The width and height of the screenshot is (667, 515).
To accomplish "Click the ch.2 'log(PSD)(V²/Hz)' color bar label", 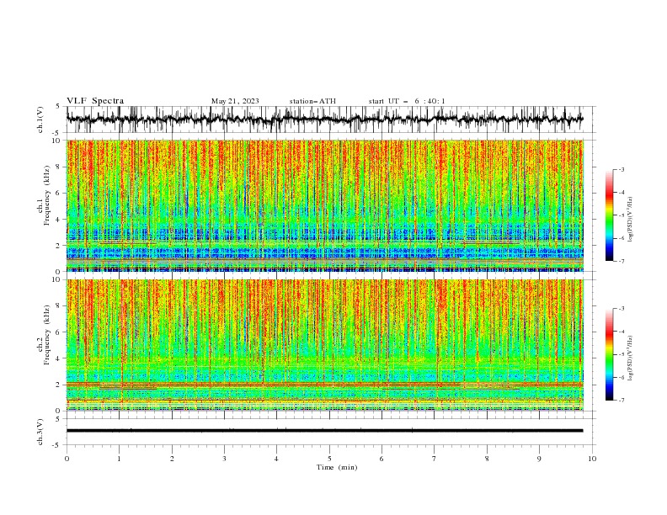I will (631, 358).
